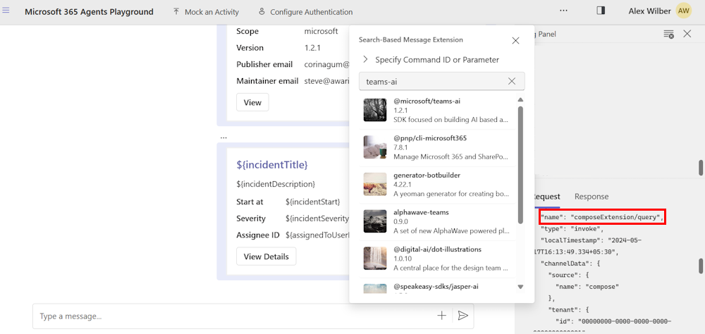Clear the teams-ai search text
705x334 pixels.
512,81
